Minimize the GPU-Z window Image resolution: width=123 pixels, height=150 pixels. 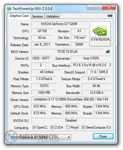[x=91, y=8]
